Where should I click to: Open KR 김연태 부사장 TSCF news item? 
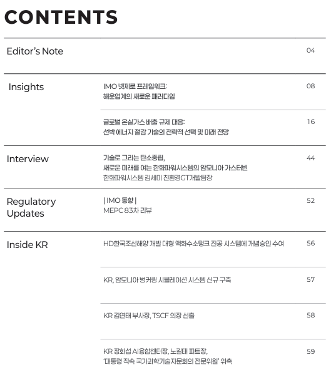pos(149,316)
